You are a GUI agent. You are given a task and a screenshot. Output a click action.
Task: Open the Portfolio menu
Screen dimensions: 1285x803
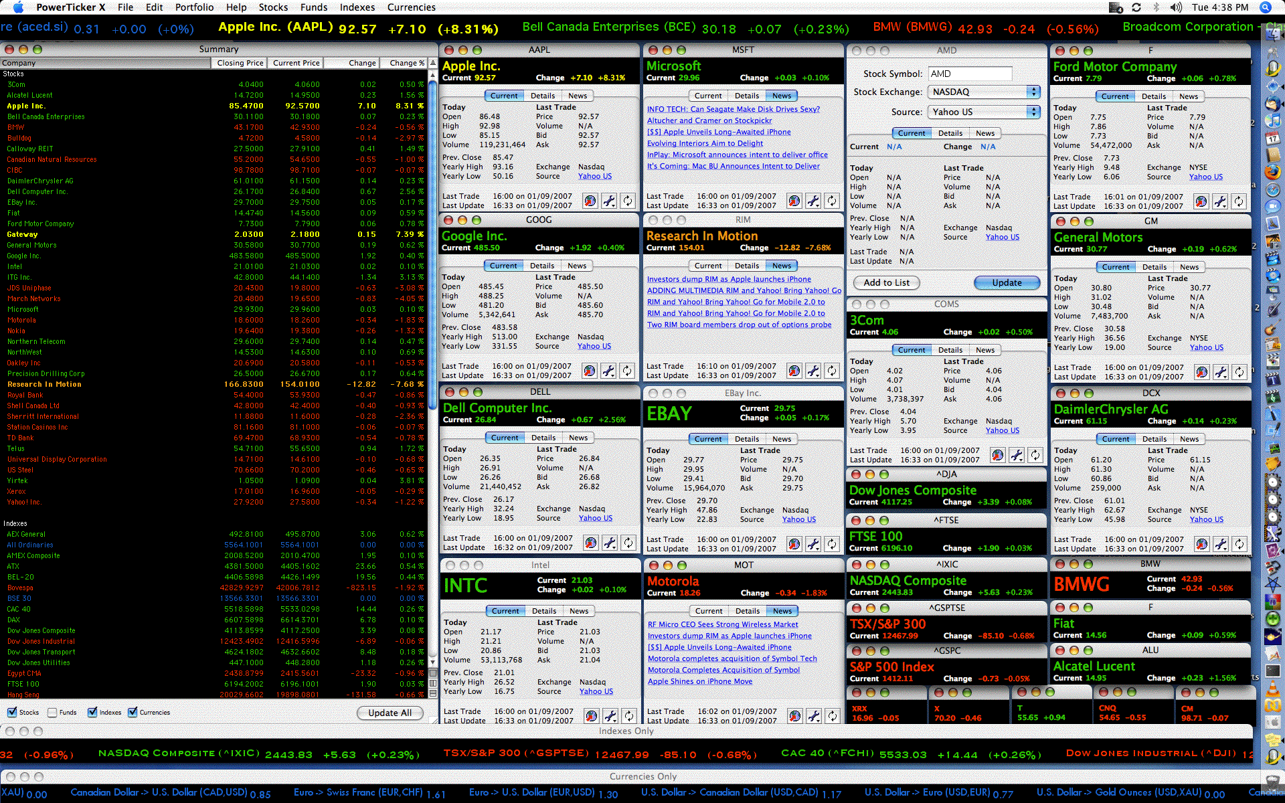[x=194, y=7]
